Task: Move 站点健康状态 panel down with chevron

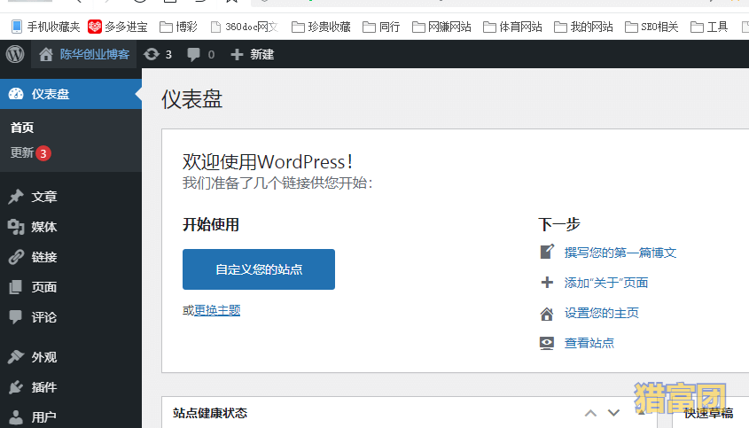Action: [x=613, y=413]
